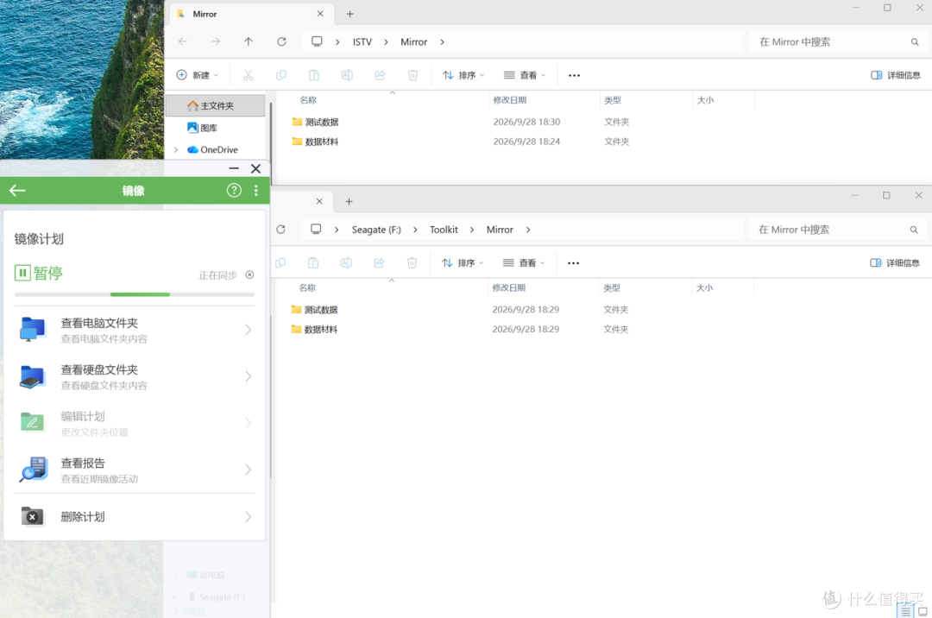Add a new tab in the lower Explorer

click(x=349, y=201)
